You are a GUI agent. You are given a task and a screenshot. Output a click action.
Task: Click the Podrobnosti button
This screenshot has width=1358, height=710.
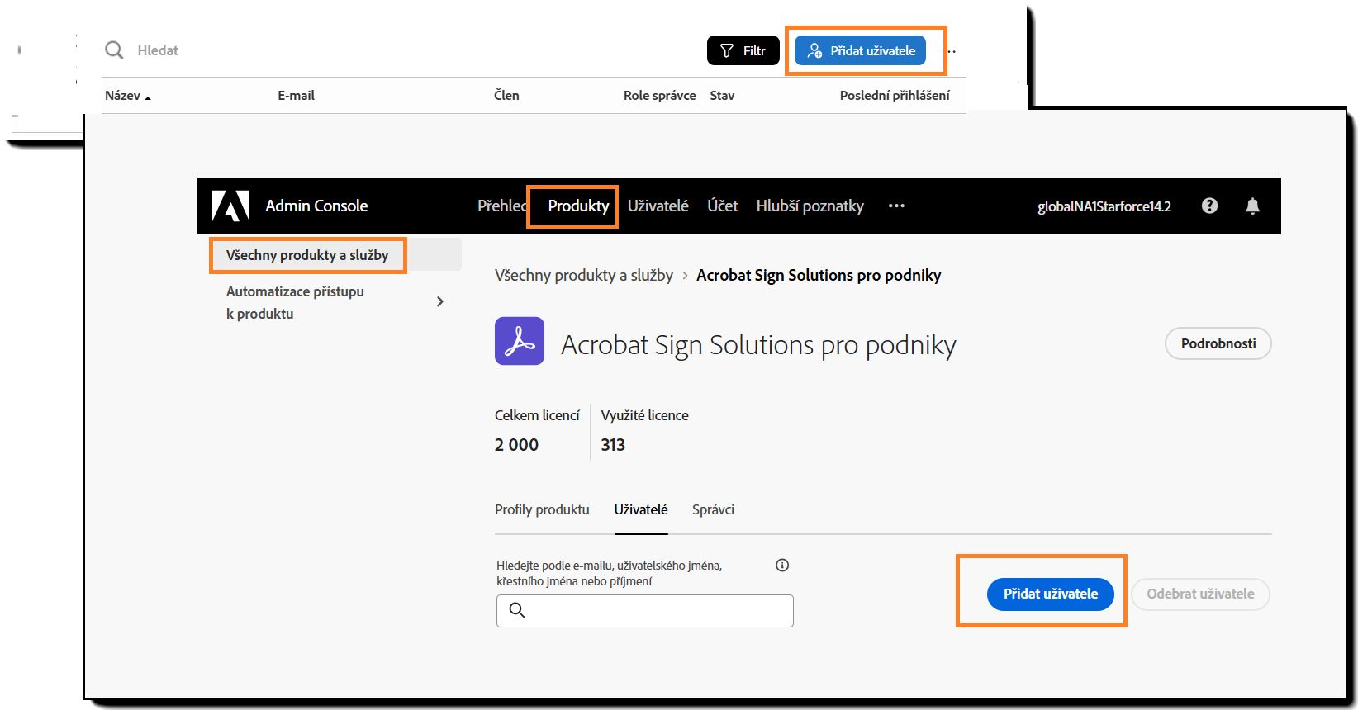1218,343
